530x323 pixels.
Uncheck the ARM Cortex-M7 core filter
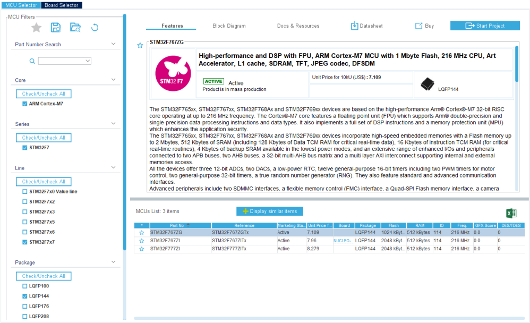pos(24,104)
